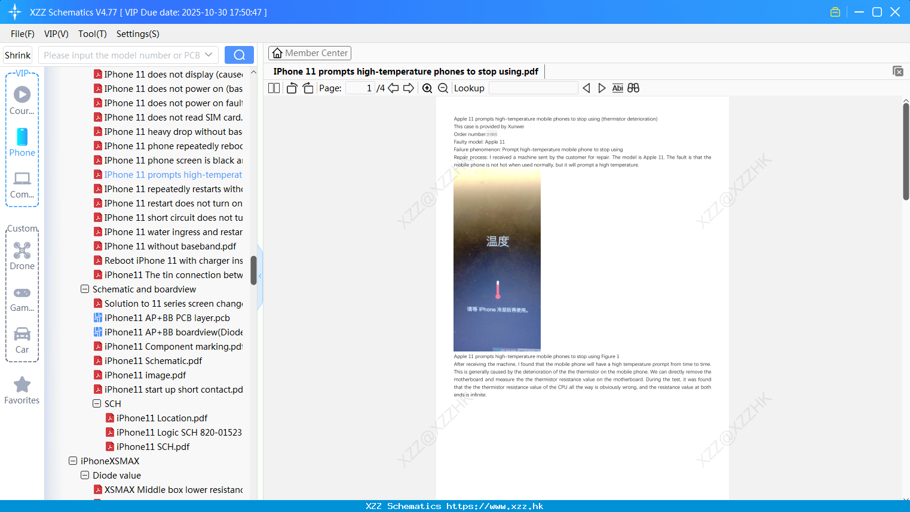Zoom out of the PDF
The width and height of the screenshot is (910, 512).
click(x=443, y=88)
